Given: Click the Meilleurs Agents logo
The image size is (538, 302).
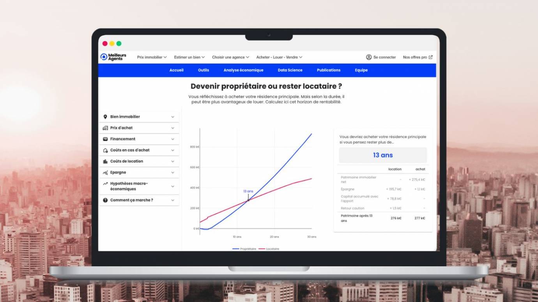Looking at the screenshot, I should (x=113, y=57).
